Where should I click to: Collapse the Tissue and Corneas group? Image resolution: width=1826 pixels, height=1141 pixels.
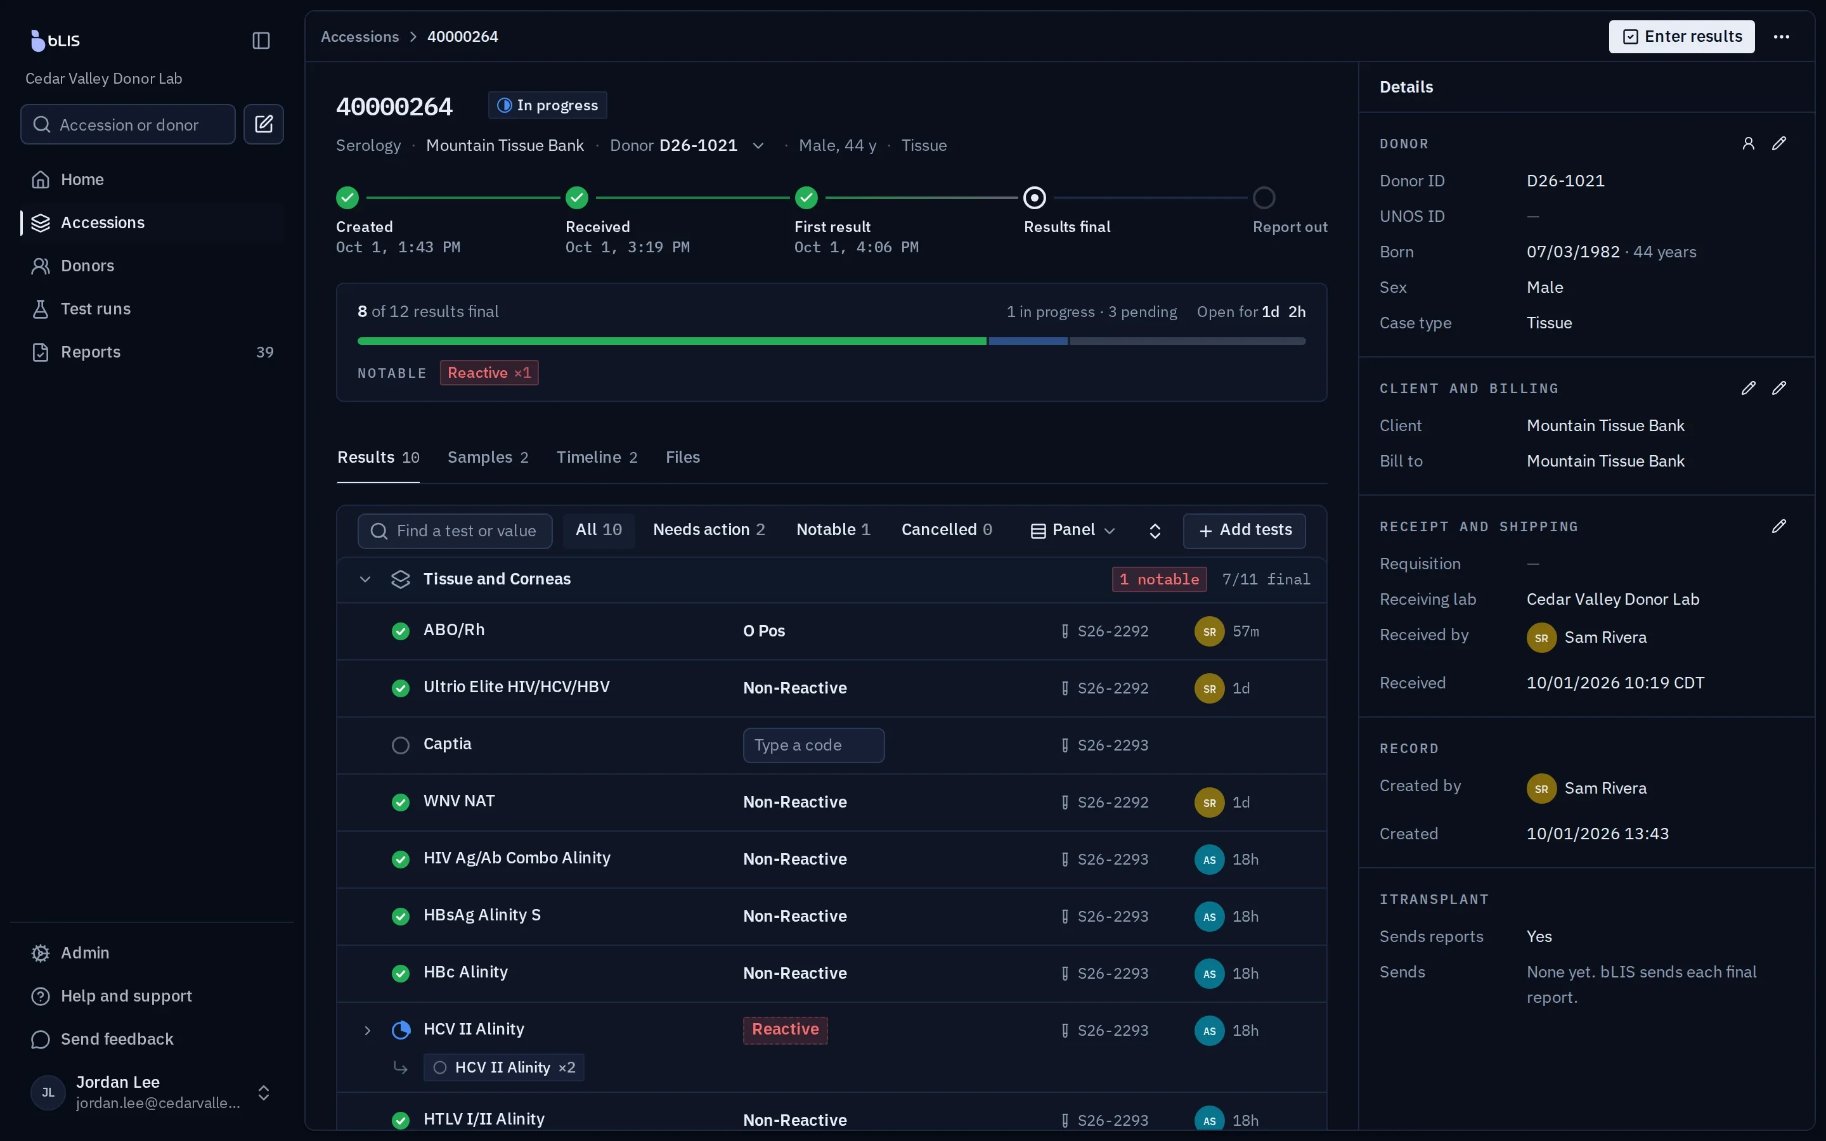(365, 579)
